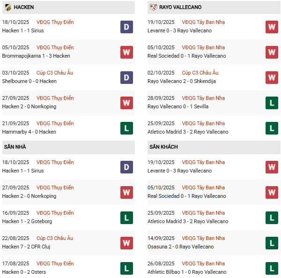Click the L badge for Athletic Bilbao match
This screenshot has height=278, width=281.
point(272,268)
